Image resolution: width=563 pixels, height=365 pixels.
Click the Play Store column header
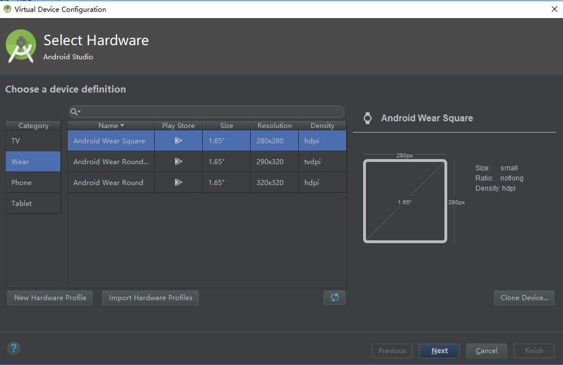click(178, 125)
